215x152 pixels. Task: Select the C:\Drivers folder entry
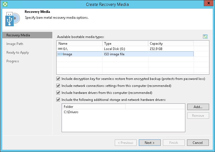(71, 112)
